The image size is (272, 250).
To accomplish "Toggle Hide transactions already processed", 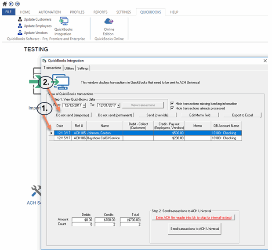I will [172, 108].
